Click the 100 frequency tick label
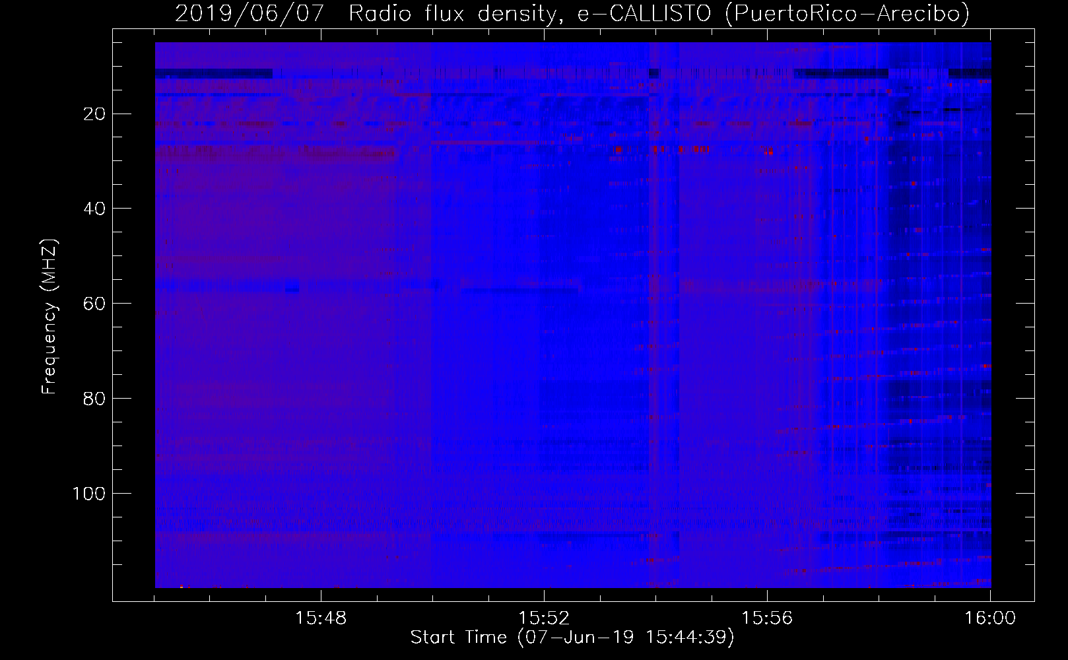This screenshot has width=1068, height=660. [88, 494]
